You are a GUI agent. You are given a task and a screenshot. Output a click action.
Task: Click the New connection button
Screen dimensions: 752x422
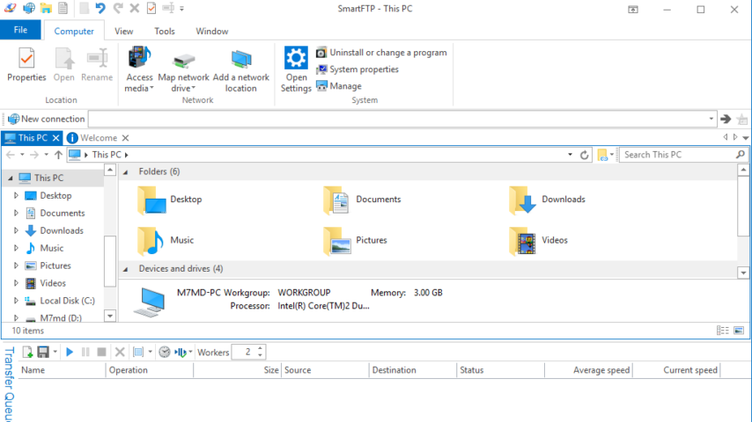[46, 119]
